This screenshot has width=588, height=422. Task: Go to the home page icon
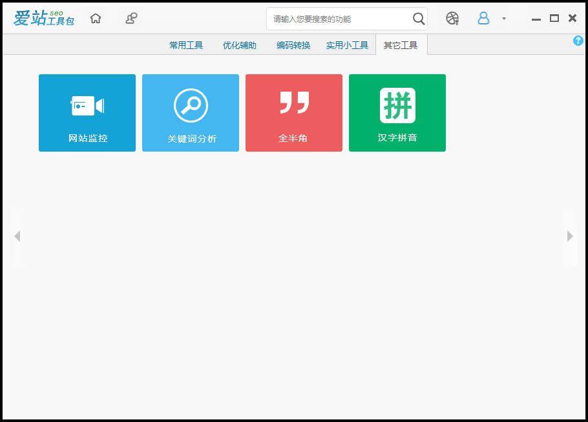pyautogui.click(x=96, y=18)
